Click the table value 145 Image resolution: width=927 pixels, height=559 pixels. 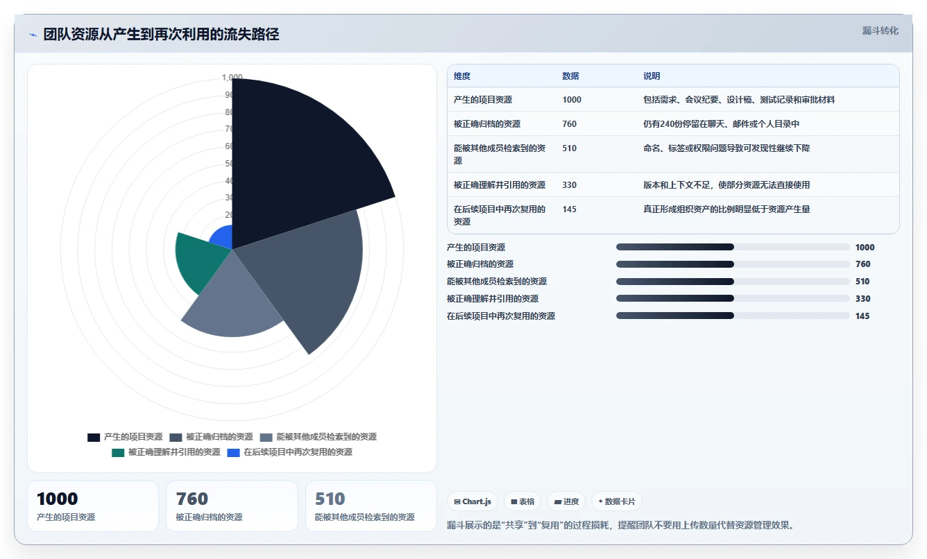[x=570, y=209]
